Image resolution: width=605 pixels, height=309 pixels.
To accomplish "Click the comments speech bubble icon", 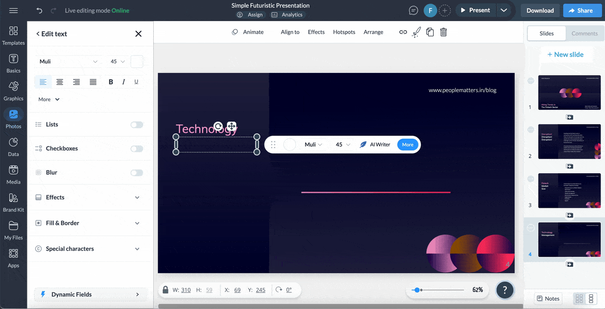I will click(x=413, y=11).
